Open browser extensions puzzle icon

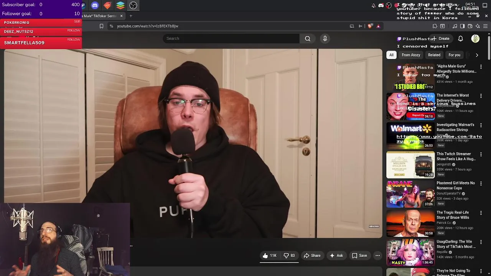point(435,26)
